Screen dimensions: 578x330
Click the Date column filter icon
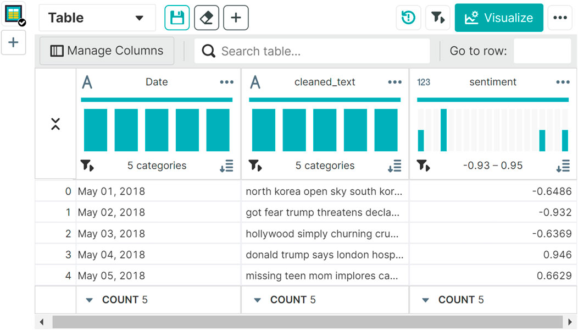tap(87, 166)
